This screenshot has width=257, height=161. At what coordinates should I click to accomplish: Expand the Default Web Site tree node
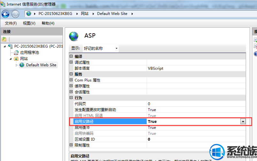(x=16, y=65)
